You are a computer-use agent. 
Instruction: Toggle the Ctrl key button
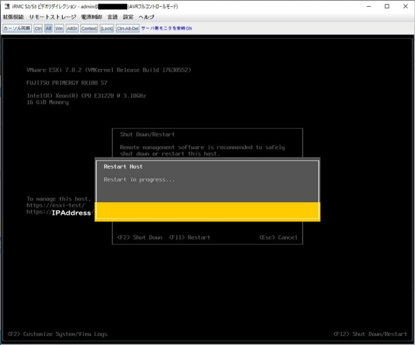[x=38, y=29]
